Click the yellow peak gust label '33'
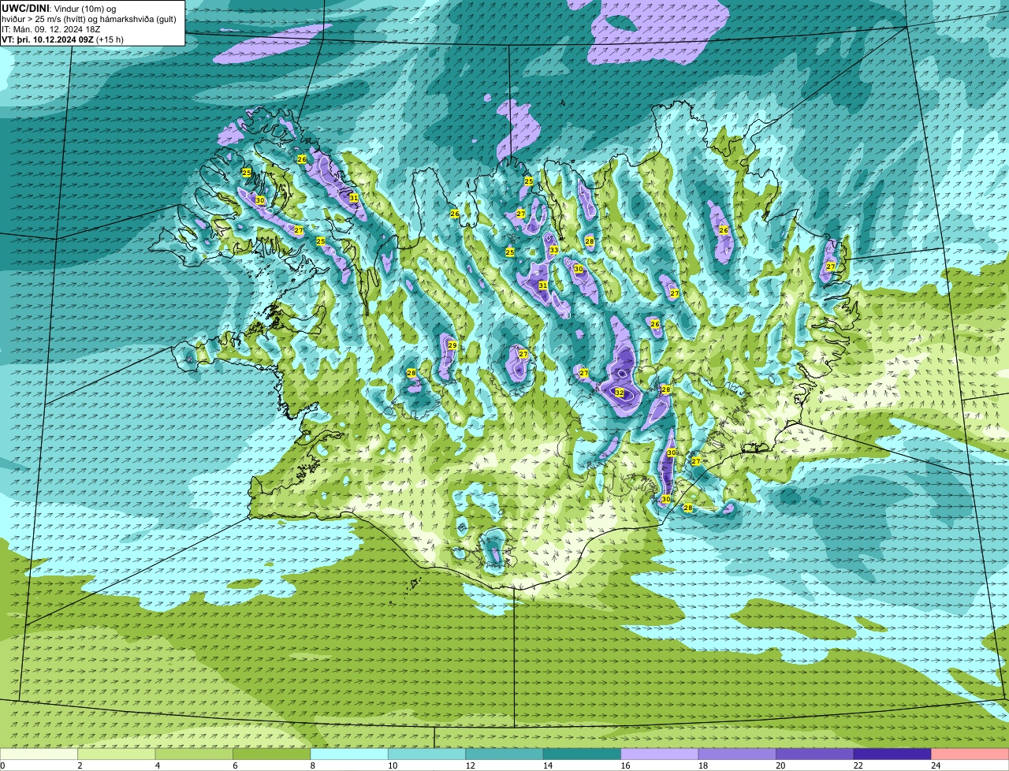The image size is (1009, 771). point(554,250)
